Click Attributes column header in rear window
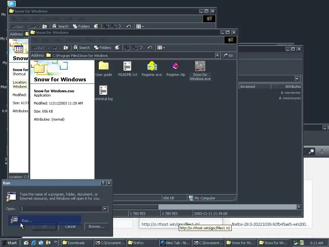329x247 pixels. (x=286, y=87)
